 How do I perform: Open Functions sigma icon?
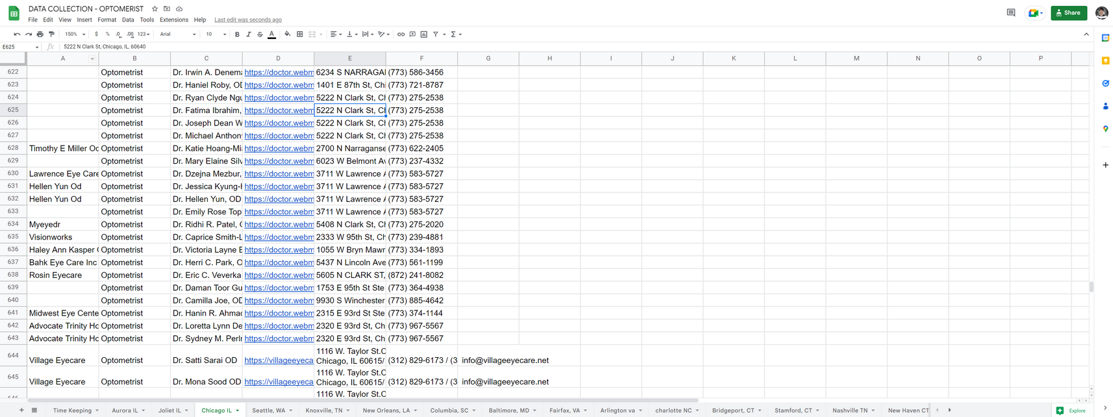tap(453, 34)
